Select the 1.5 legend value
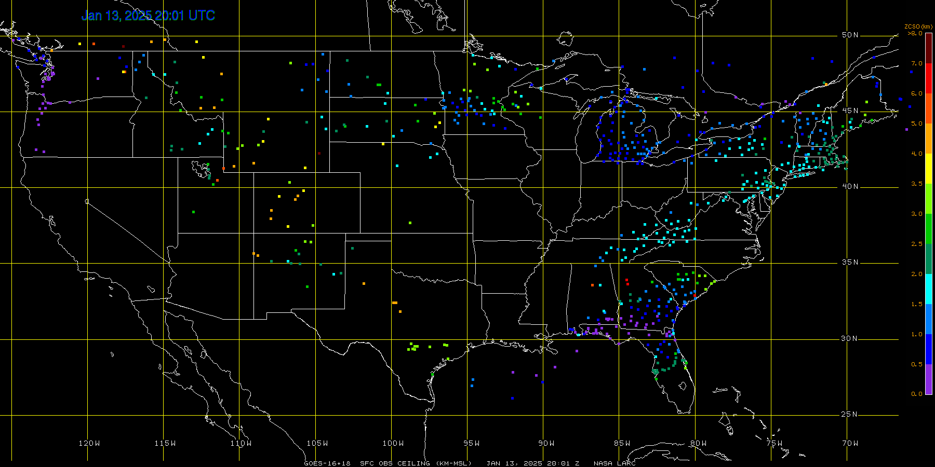935x467 pixels. pyautogui.click(x=917, y=304)
